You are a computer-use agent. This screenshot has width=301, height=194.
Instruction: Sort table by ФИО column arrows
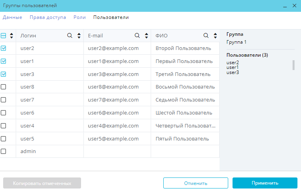(x=215, y=35)
